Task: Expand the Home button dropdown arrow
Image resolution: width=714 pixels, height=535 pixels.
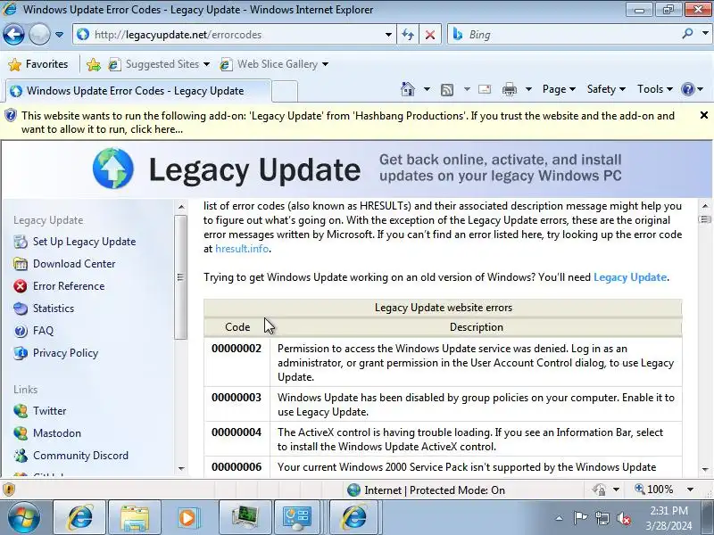Action: [x=427, y=89]
